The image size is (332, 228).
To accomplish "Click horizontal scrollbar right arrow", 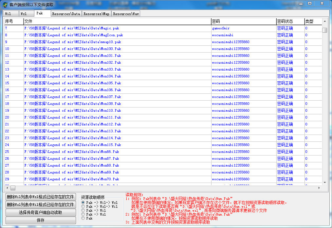I will point(319,187).
